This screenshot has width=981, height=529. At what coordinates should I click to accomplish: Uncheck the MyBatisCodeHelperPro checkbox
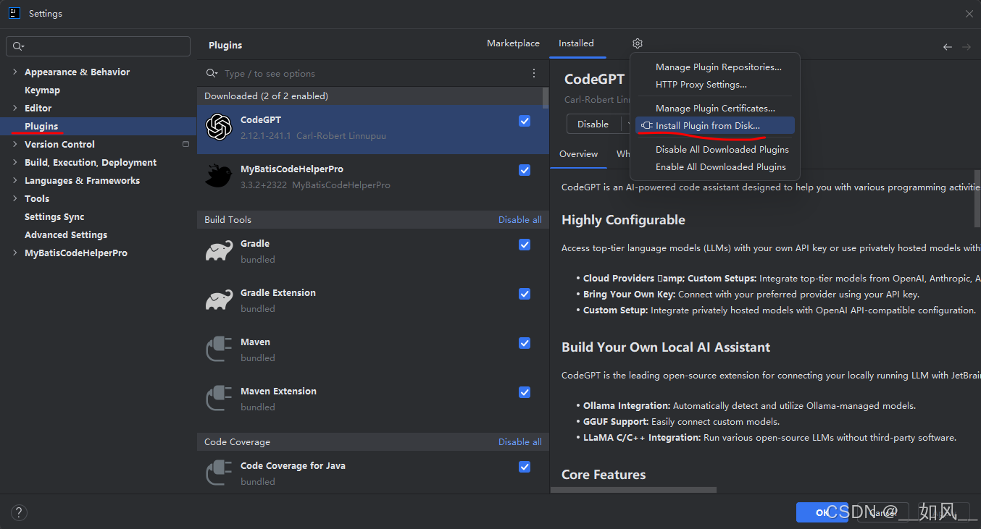click(x=525, y=170)
